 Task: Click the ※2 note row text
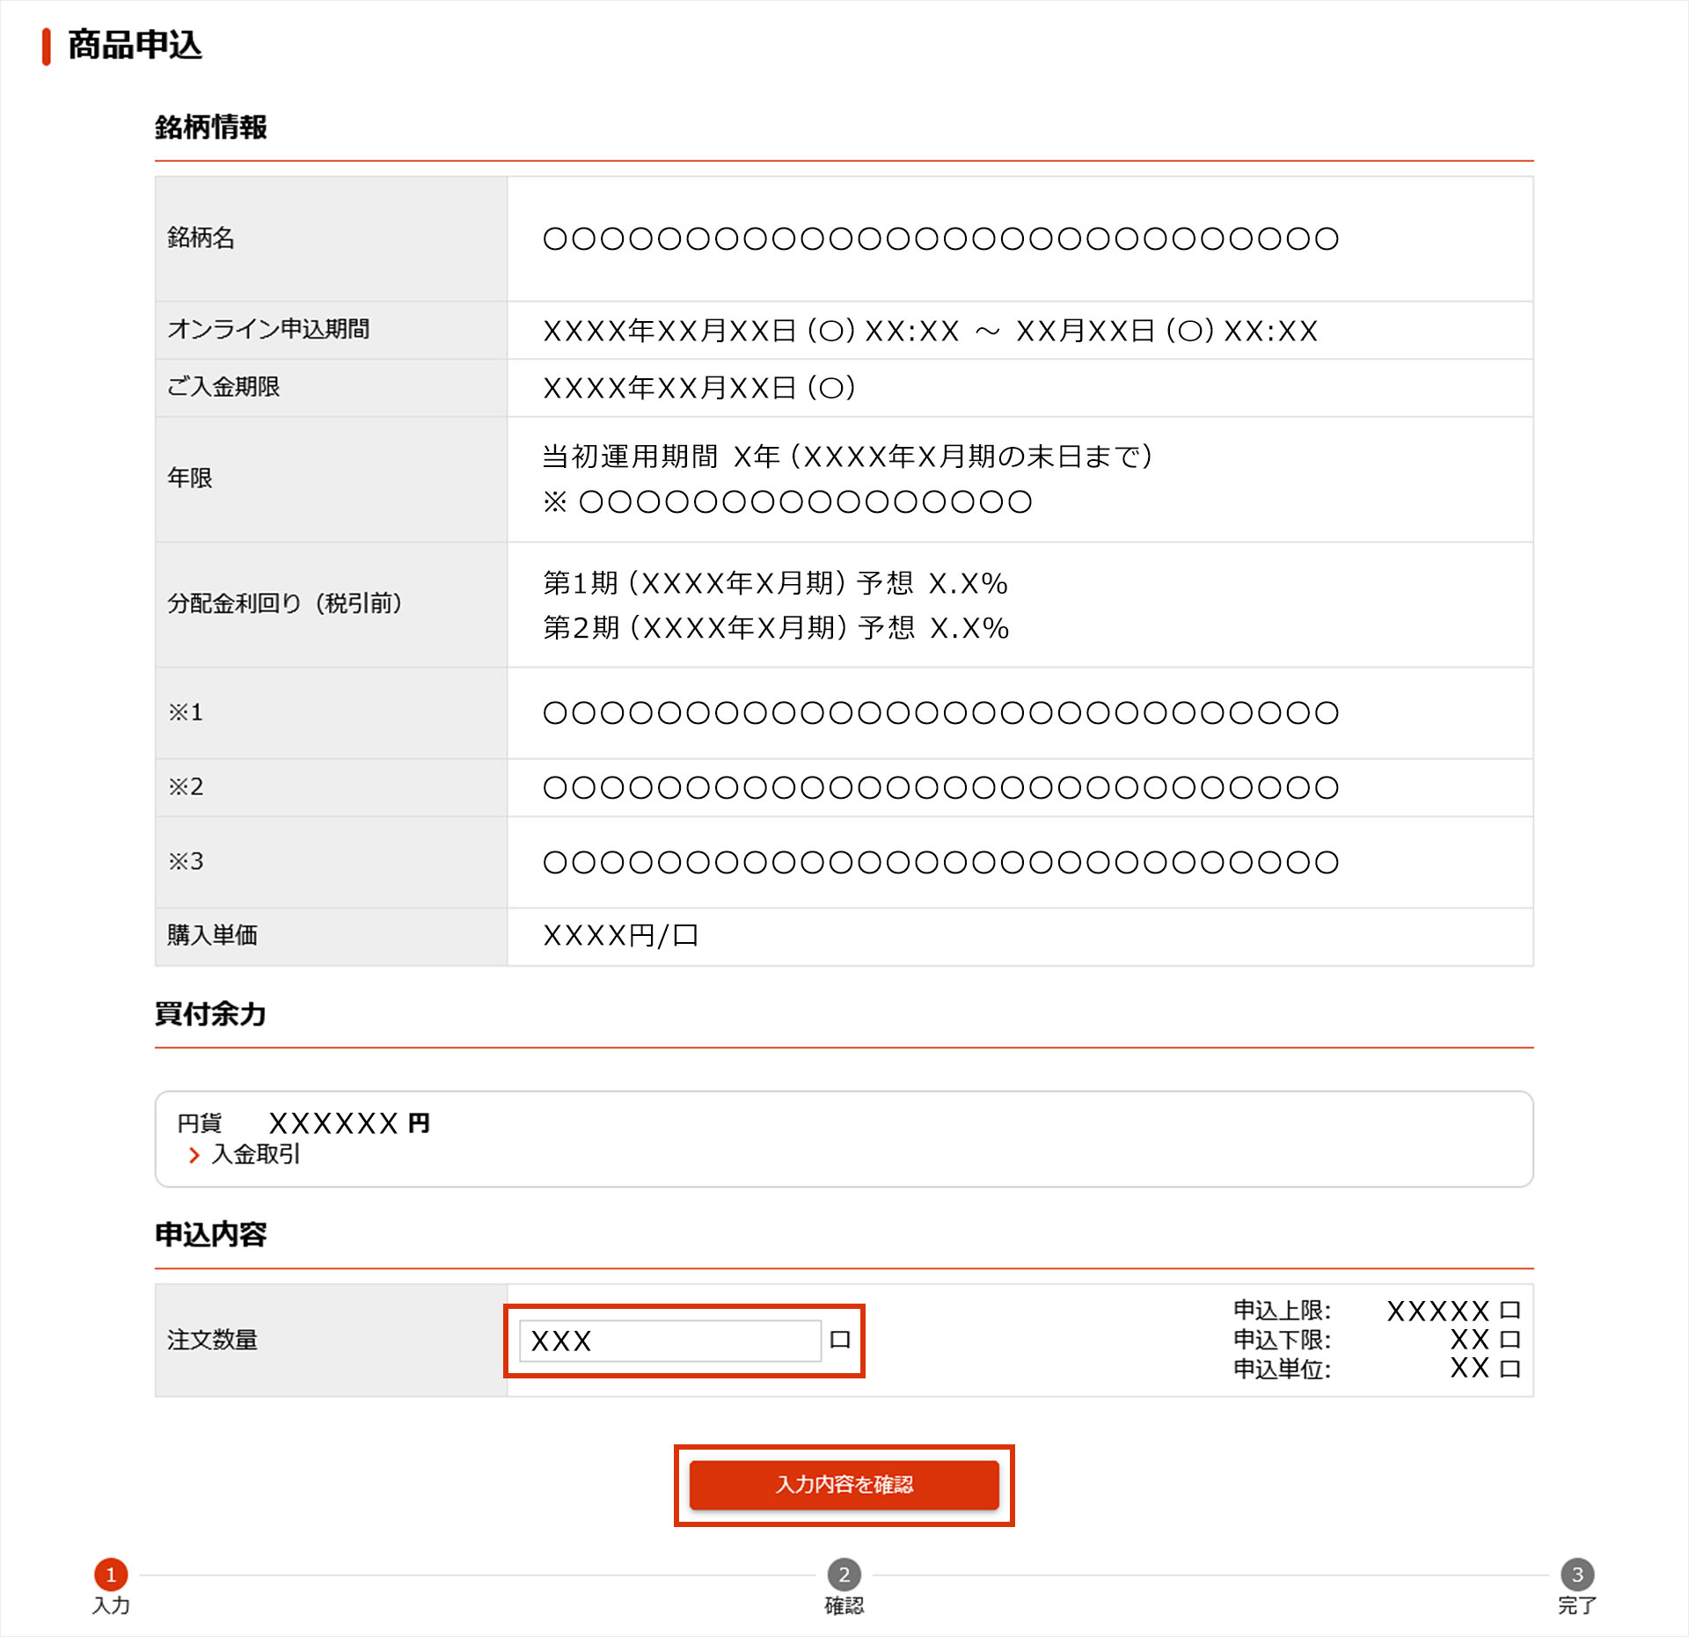point(940,787)
